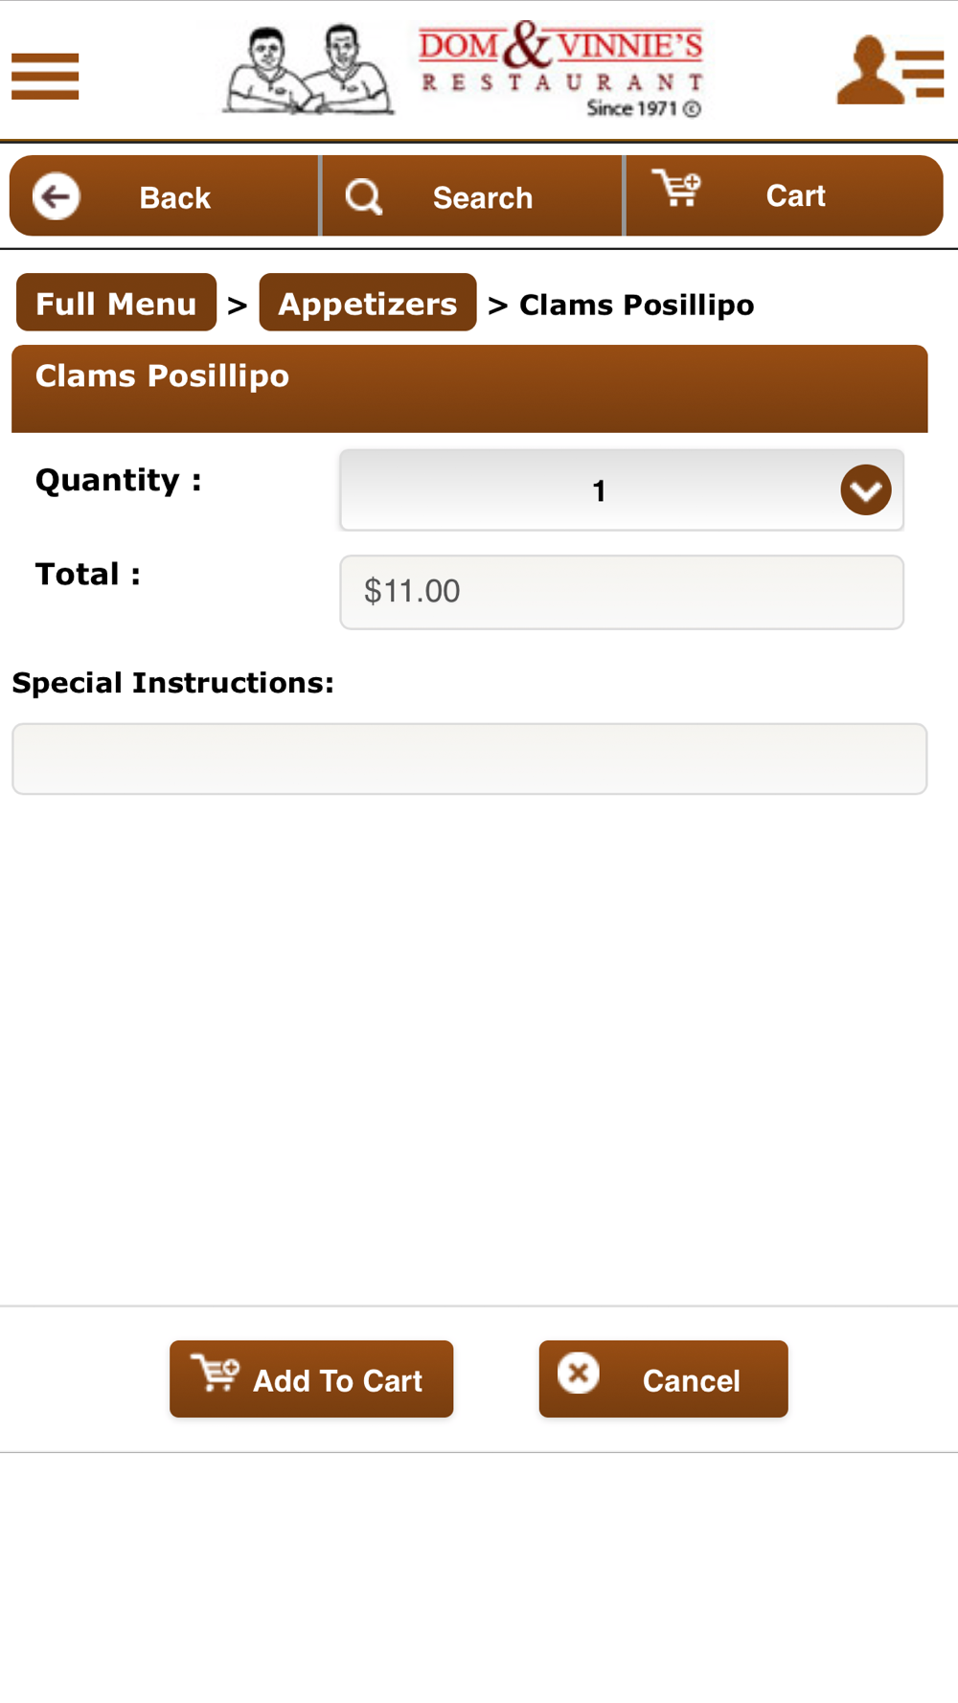The image size is (958, 1703).
Task: Click the Clams Posillipo header bar
Action: (x=469, y=389)
